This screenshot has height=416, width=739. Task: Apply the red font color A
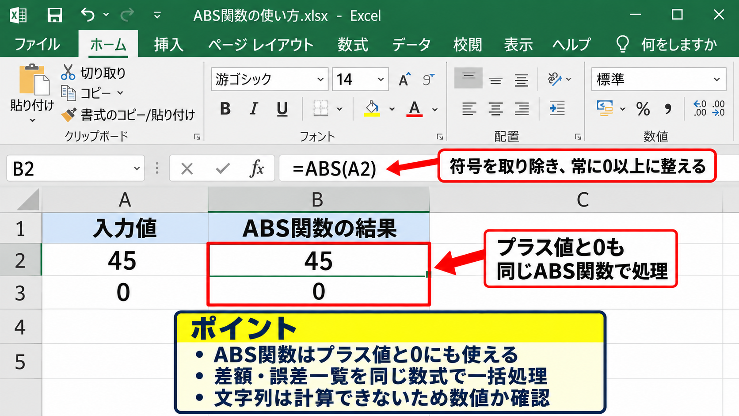414,109
